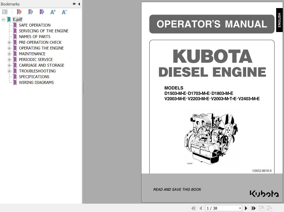Expand the PRE-OPERATION CHECK bookmark
This screenshot has height=212, width=284.
coord(9,42)
